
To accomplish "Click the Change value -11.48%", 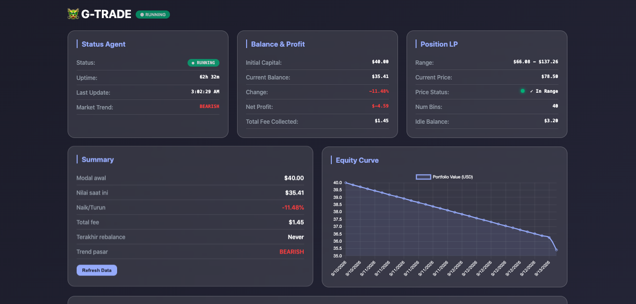I will (x=379, y=92).
